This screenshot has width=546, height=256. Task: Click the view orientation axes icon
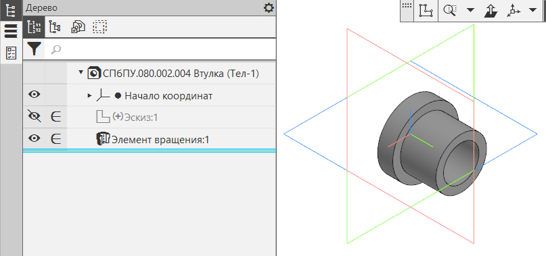(514, 11)
